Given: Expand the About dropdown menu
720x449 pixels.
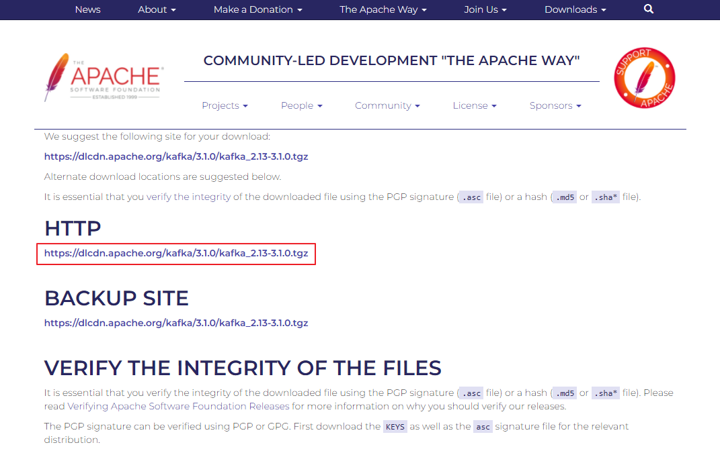Looking at the screenshot, I should tap(157, 9).
